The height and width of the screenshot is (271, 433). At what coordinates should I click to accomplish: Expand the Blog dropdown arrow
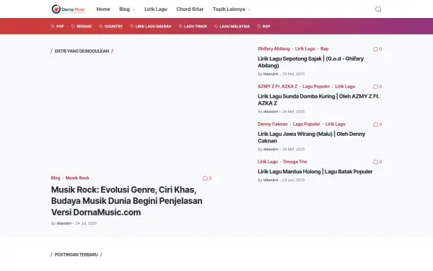(134, 9)
